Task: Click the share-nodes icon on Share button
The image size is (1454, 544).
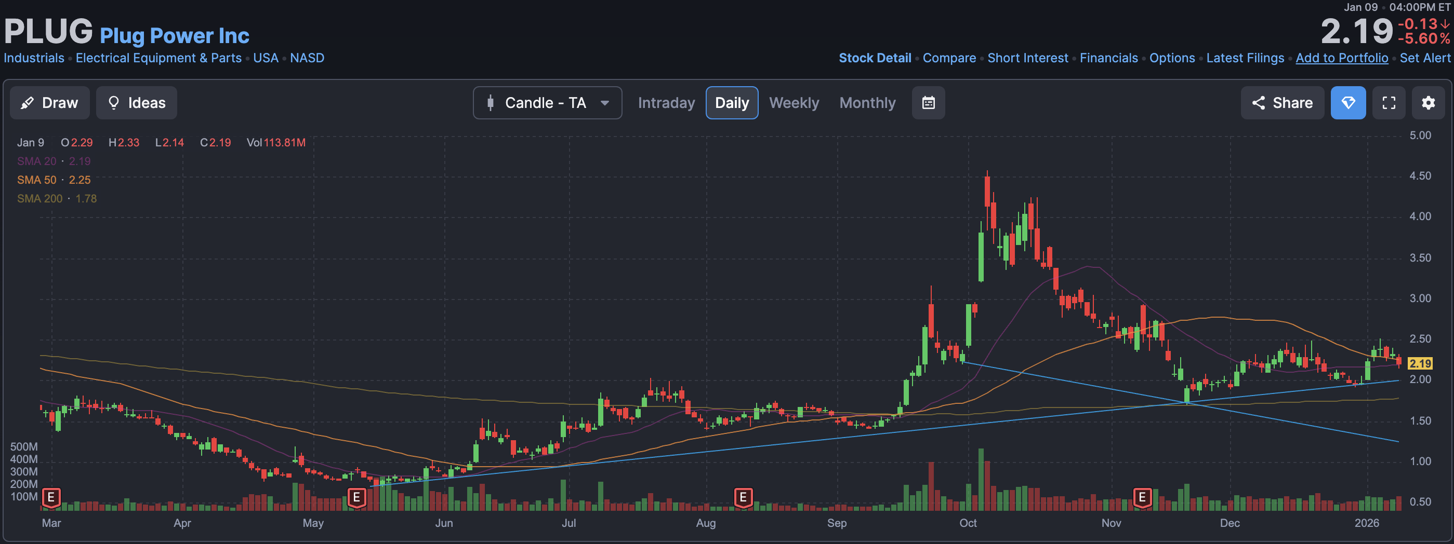Action: point(1258,103)
